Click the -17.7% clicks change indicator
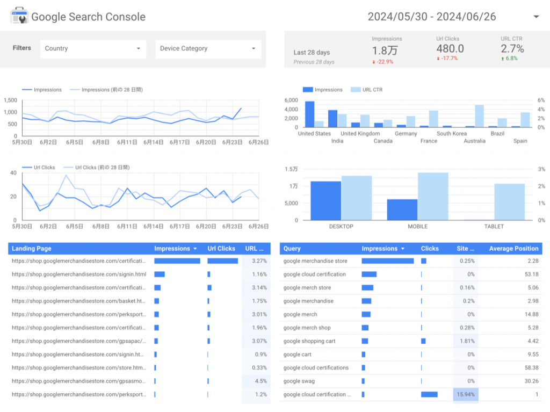The width and height of the screenshot is (550, 412). 447,58
